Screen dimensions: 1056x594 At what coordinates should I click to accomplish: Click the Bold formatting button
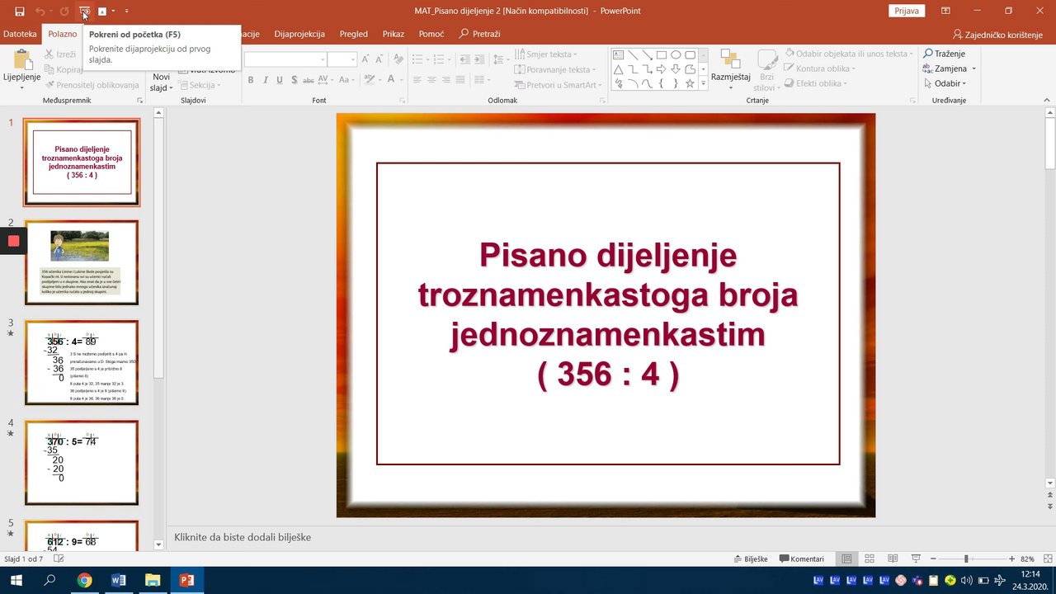point(251,80)
